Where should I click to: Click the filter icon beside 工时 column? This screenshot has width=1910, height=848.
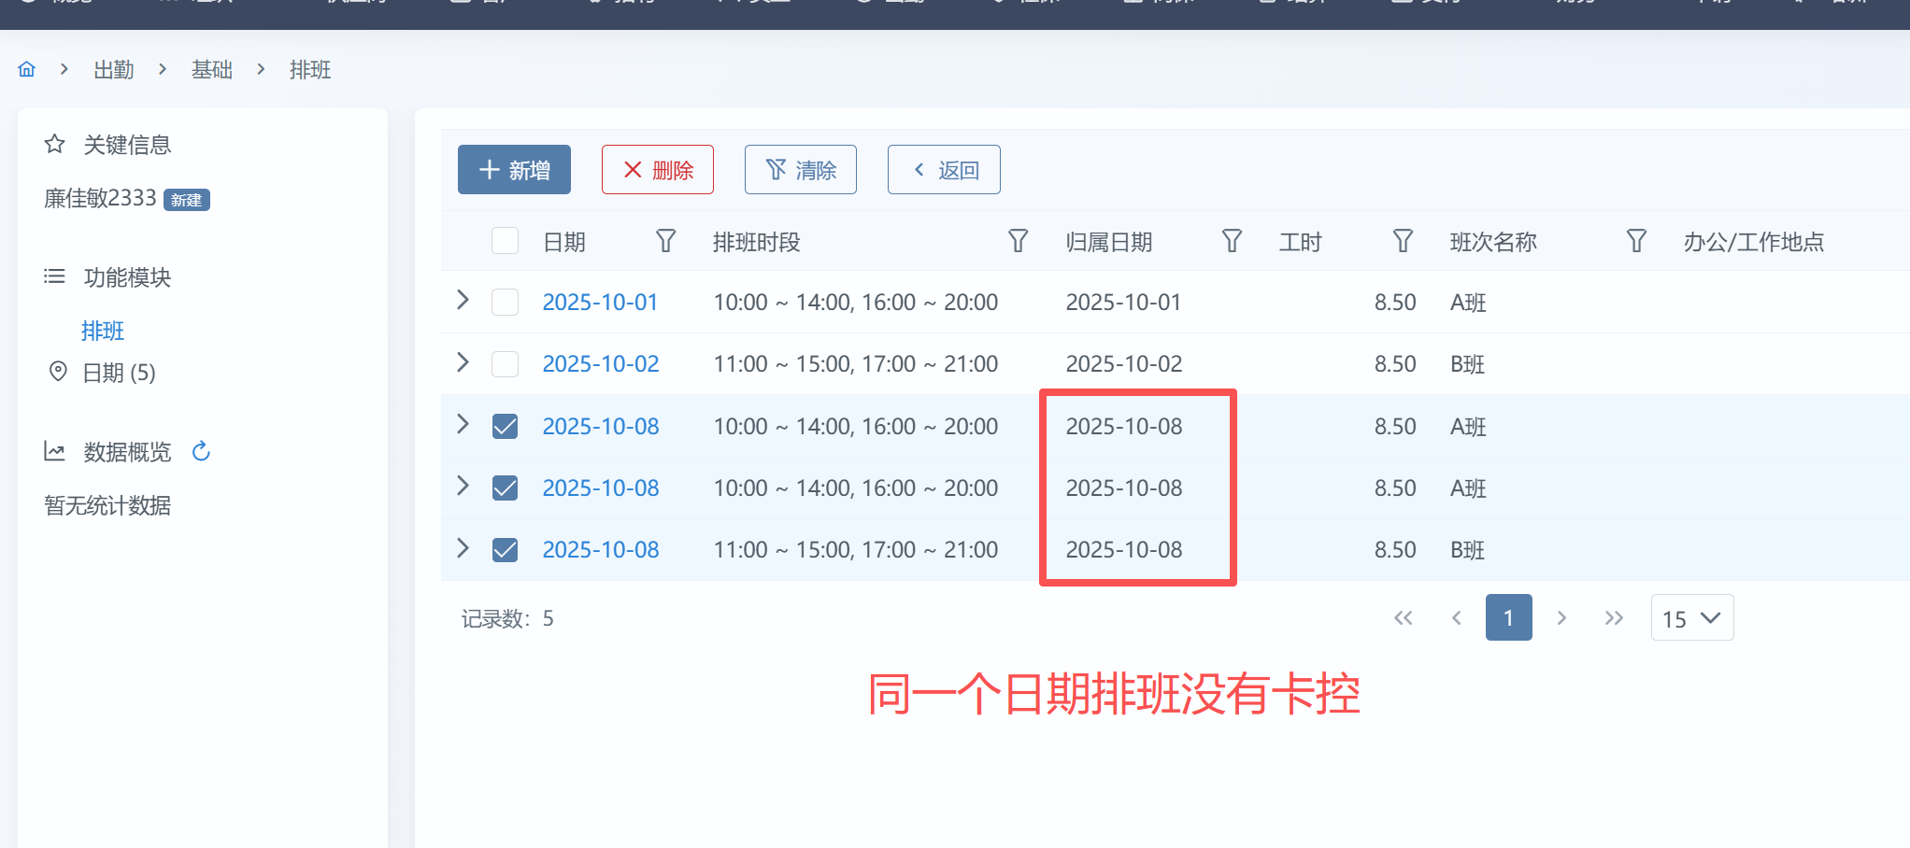click(x=1403, y=241)
